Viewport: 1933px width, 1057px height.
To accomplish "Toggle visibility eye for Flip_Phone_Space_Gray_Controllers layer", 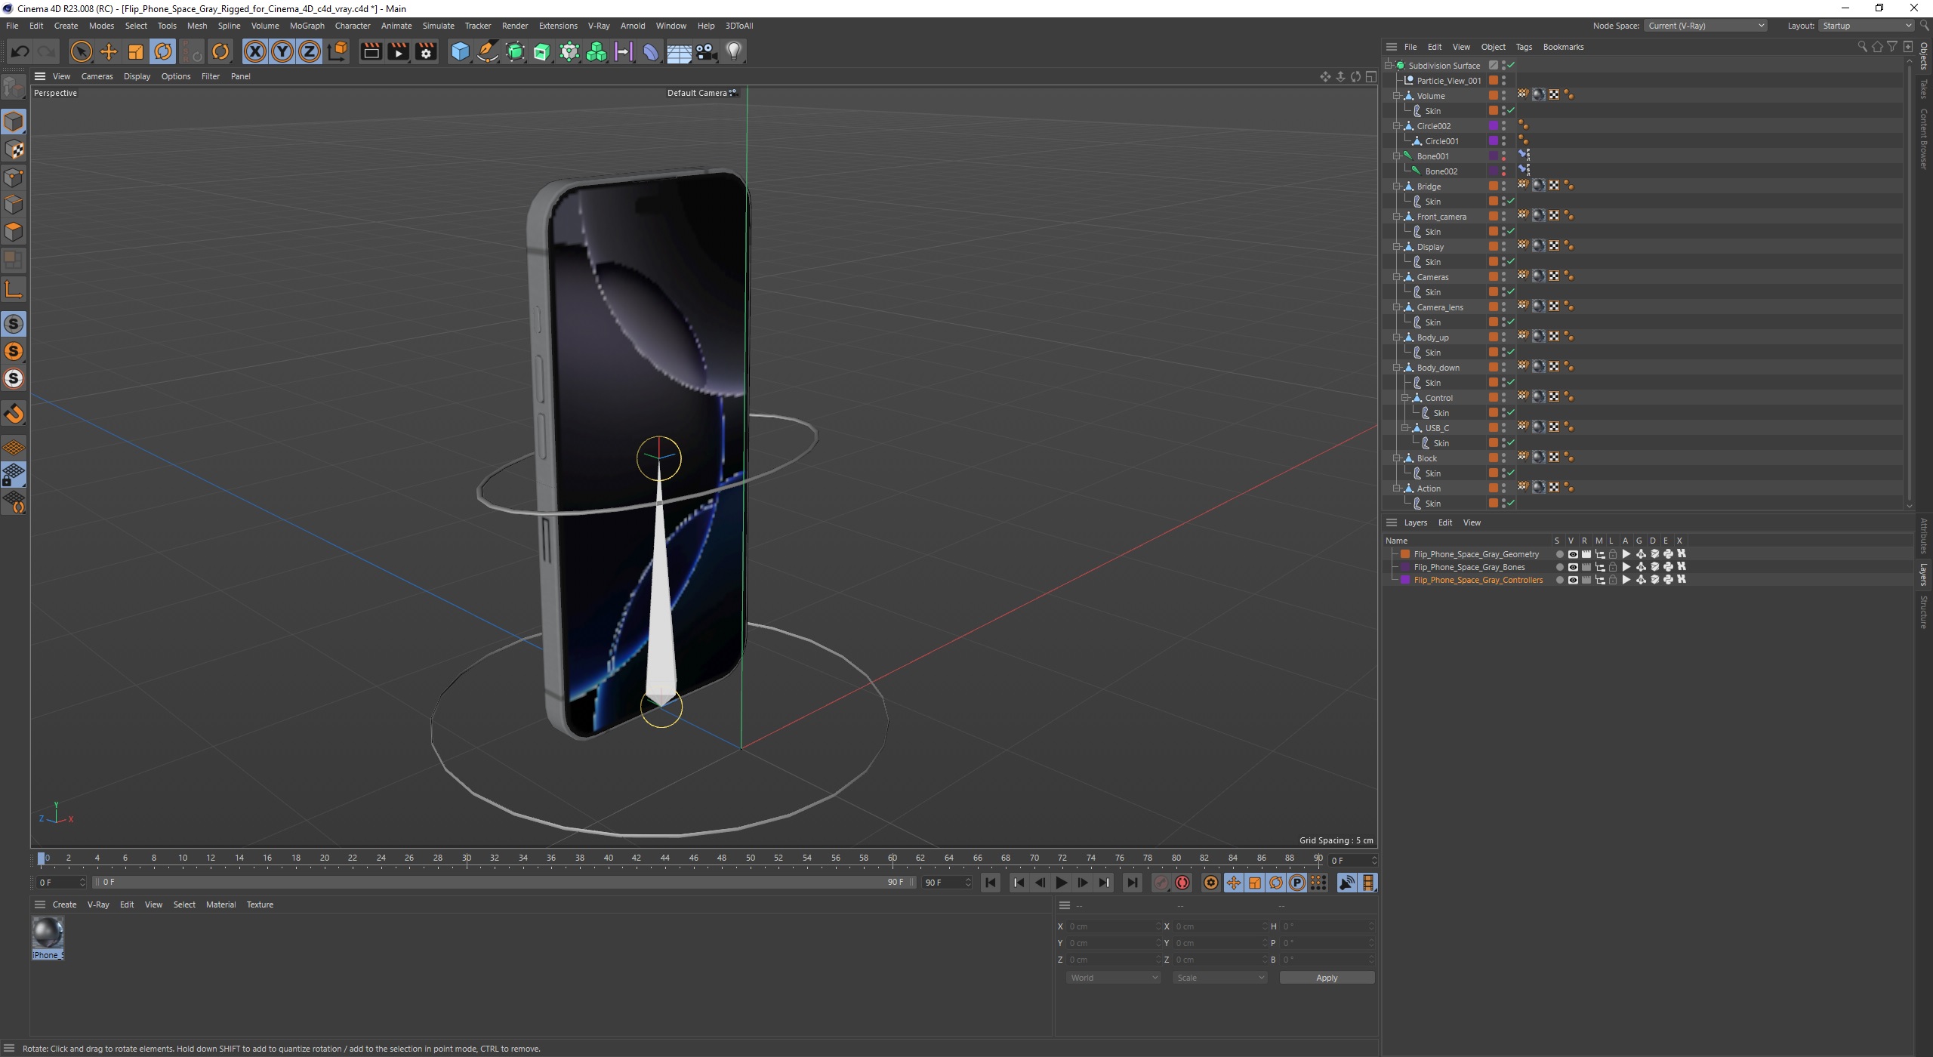I will [1573, 580].
